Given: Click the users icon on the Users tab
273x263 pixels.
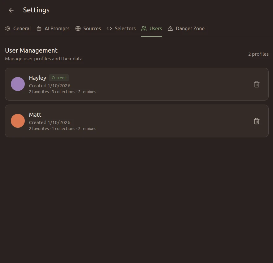Looking at the screenshot, I should click(x=143, y=28).
